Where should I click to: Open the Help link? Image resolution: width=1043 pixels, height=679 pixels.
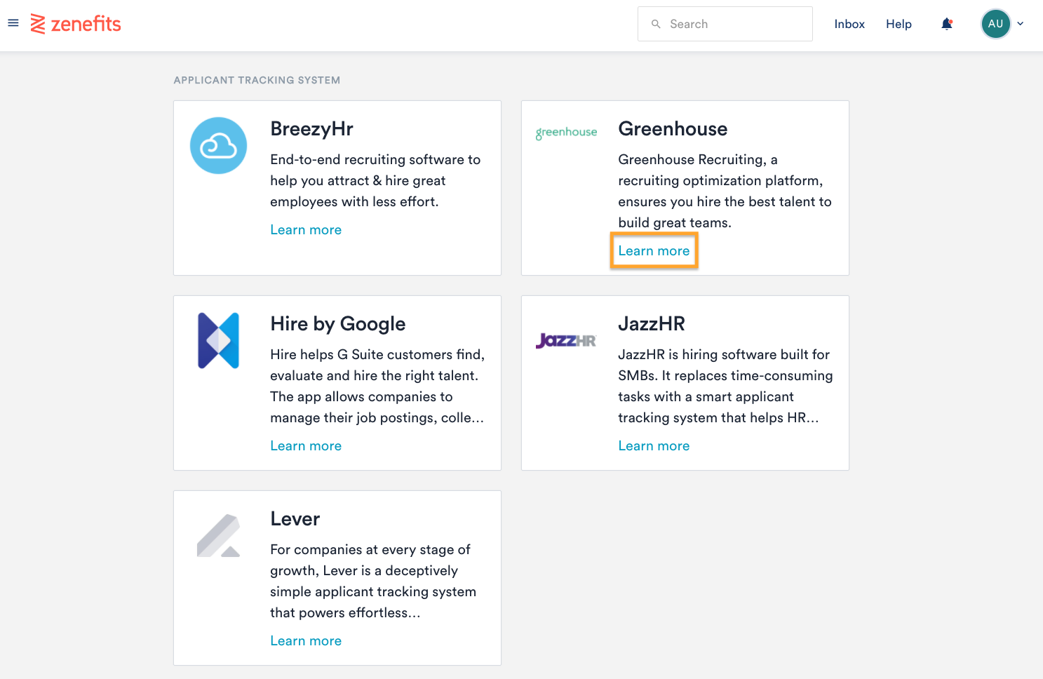899,24
